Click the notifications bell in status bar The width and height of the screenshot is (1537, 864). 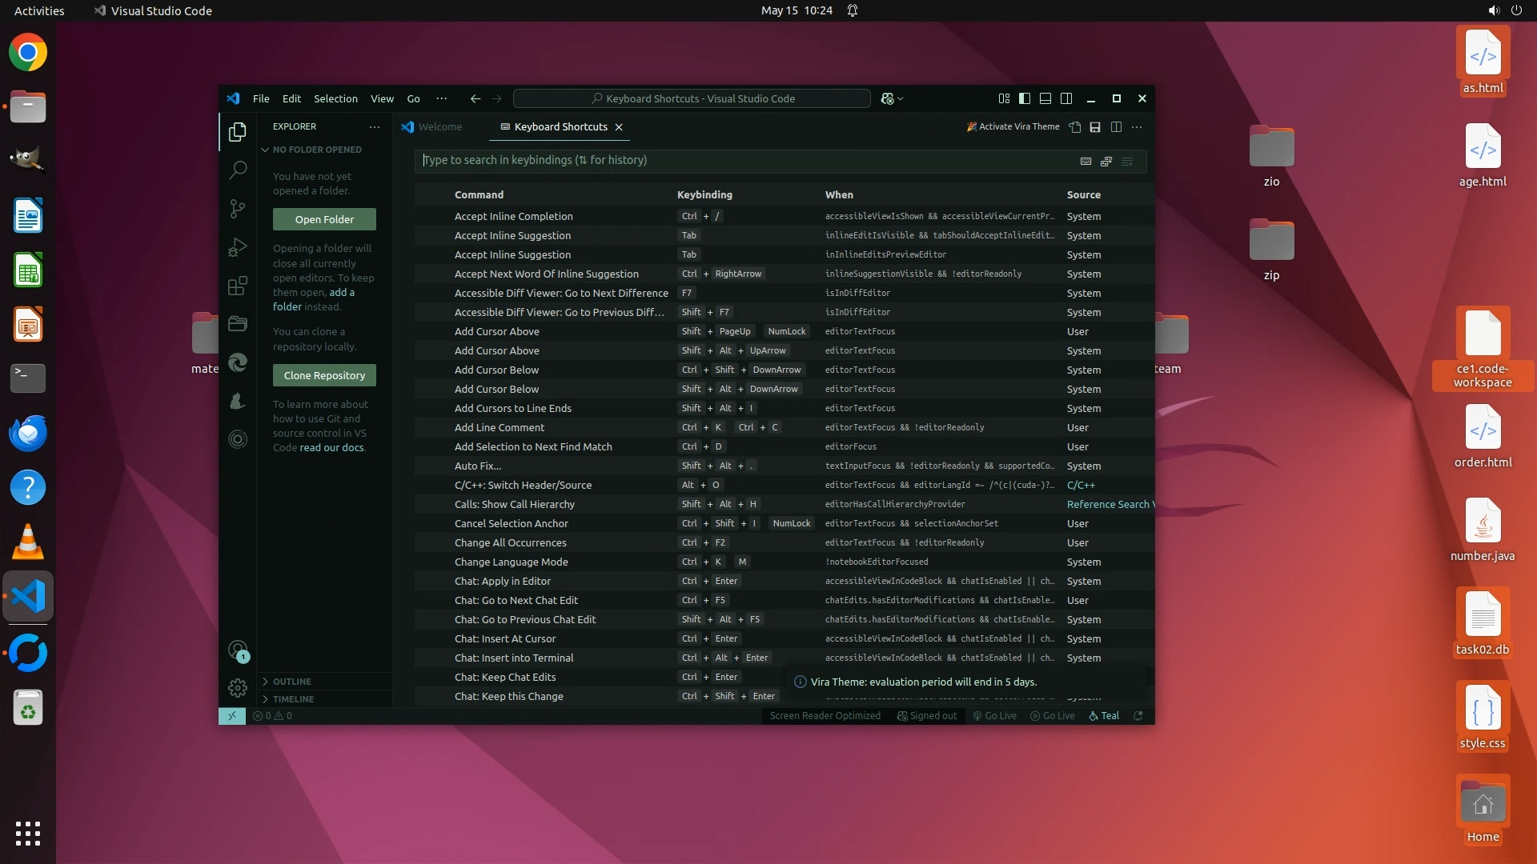[x=1138, y=716]
